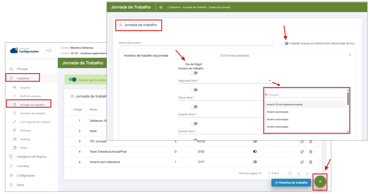Collapse the Horários de trabalho da jornada panel

click(350, 55)
